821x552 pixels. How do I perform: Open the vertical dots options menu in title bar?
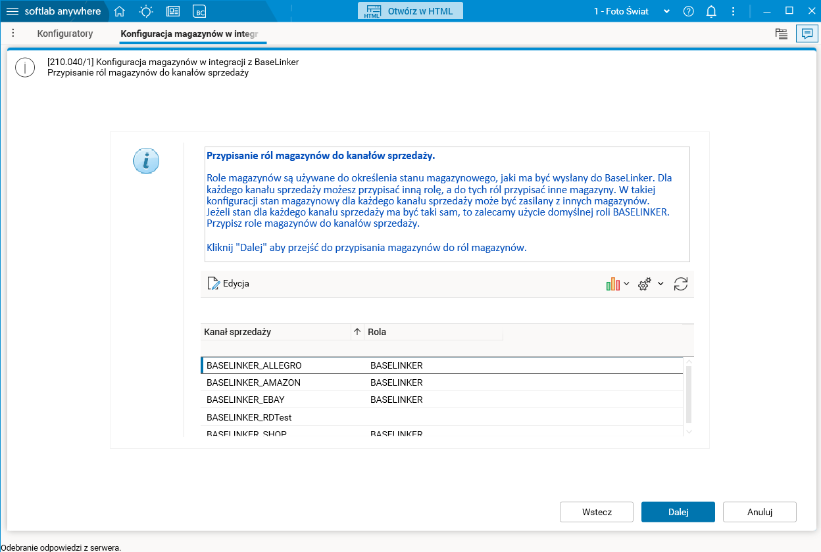(733, 11)
